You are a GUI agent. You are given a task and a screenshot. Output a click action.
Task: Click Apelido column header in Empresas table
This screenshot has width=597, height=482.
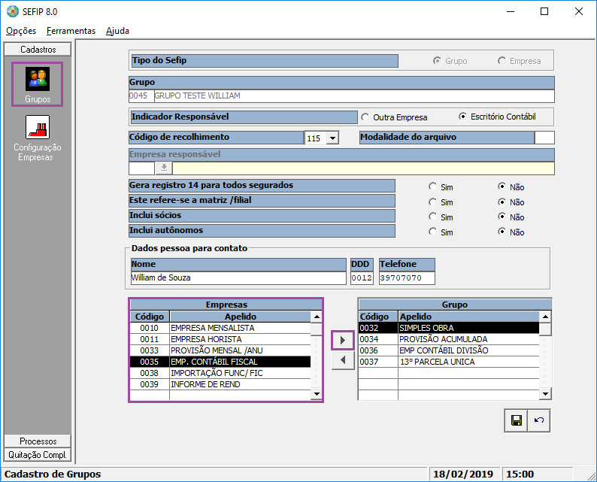pyautogui.click(x=241, y=317)
